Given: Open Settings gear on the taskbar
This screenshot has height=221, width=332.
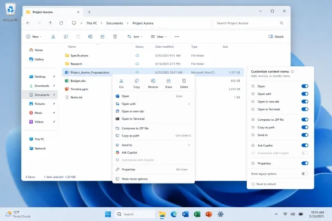Looking at the screenshot, I should point(220,214).
